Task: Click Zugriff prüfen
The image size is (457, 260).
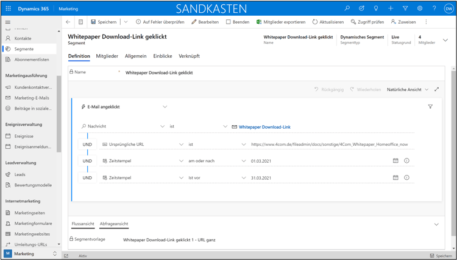Action: [x=367, y=22]
